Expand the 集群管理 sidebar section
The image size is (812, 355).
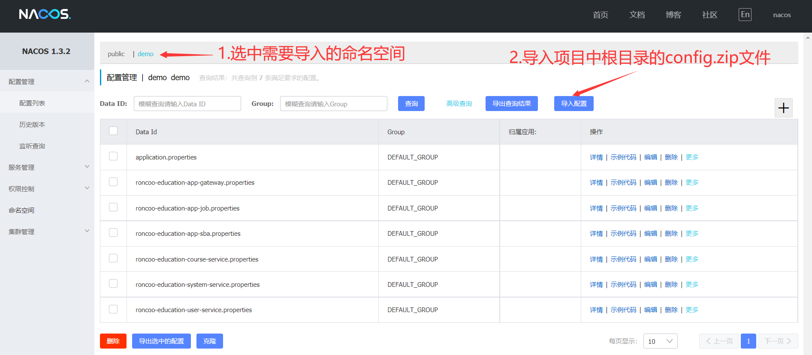pos(47,232)
